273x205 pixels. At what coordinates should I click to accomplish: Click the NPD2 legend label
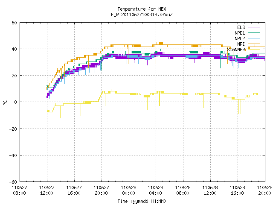coord(240,38)
